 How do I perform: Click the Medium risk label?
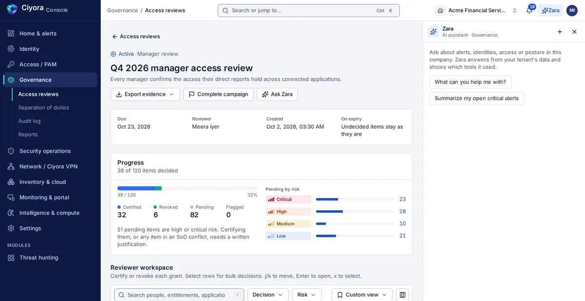(289, 223)
